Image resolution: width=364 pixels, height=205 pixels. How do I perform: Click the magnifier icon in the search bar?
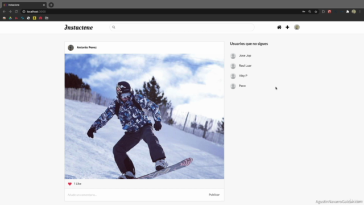pos(114,27)
